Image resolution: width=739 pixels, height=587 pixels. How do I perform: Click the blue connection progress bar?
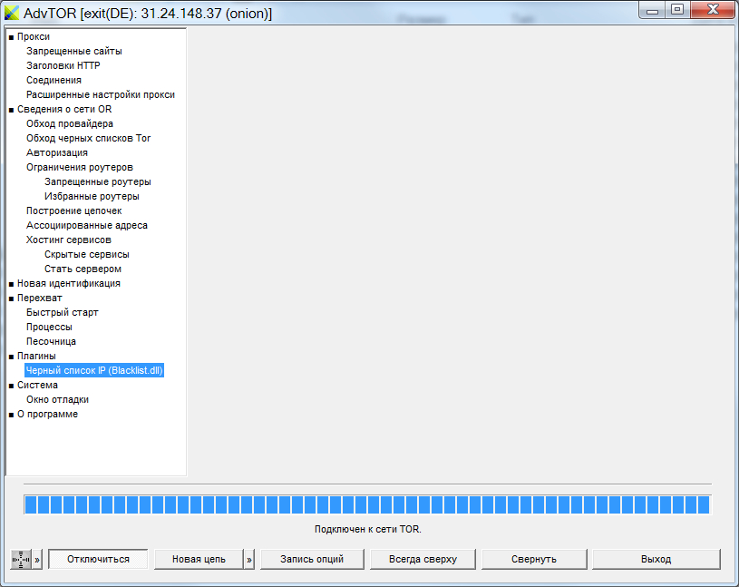367,504
